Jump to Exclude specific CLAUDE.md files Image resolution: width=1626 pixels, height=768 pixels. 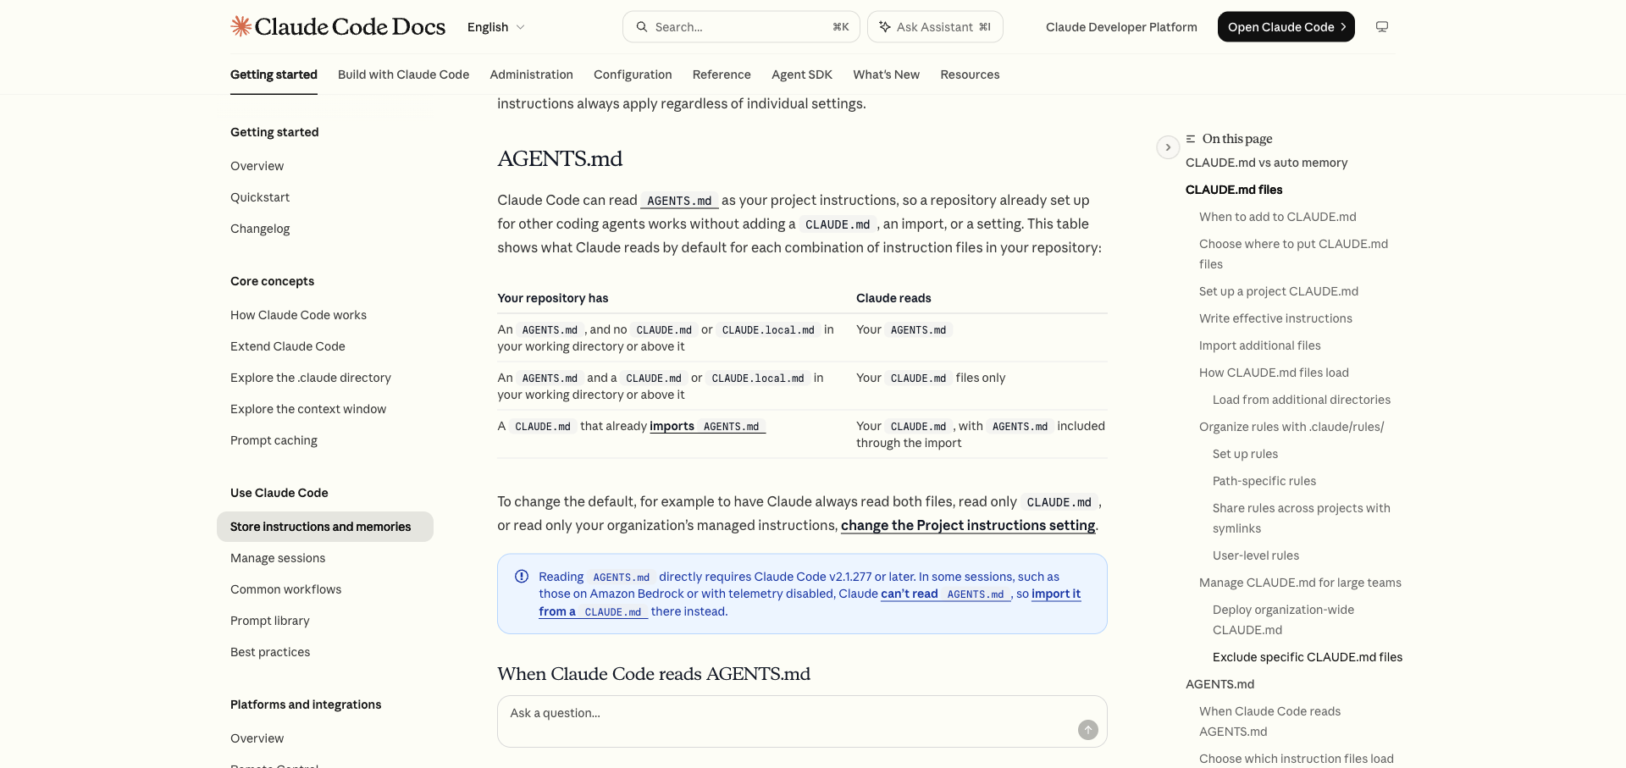pos(1308,657)
